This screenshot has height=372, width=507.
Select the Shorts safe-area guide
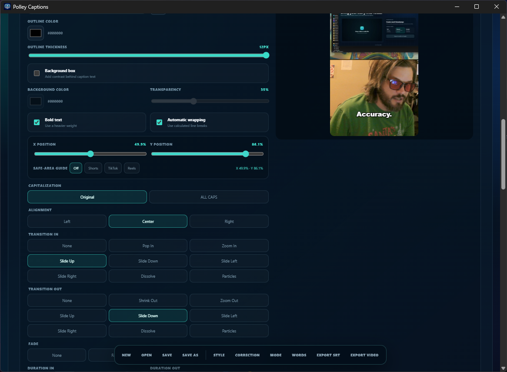coord(93,168)
